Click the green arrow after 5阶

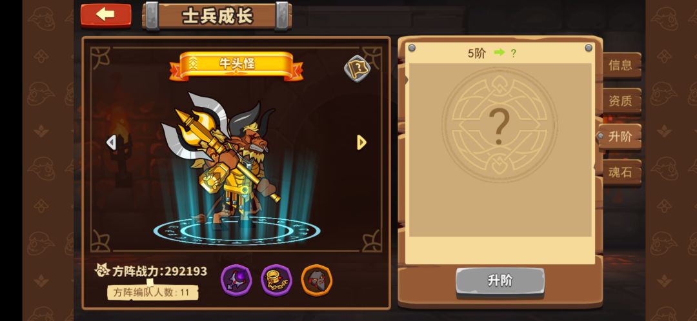click(x=499, y=52)
